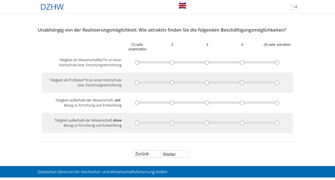Image resolution: width=335 pixels, height=180 pixels.
Task: Set the first row slider to value 4
Action: tap(242, 63)
